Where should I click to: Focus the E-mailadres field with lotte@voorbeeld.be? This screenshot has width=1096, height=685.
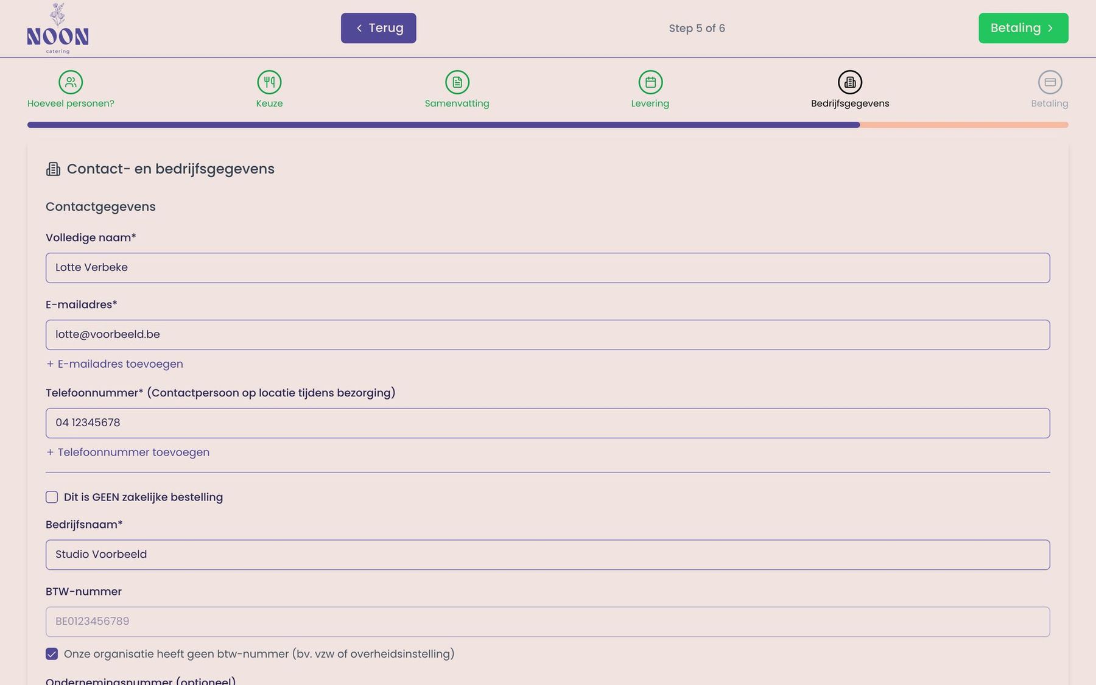pyautogui.click(x=548, y=335)
